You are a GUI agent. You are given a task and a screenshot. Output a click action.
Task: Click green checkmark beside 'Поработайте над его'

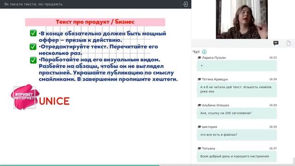tap(33, 60)
